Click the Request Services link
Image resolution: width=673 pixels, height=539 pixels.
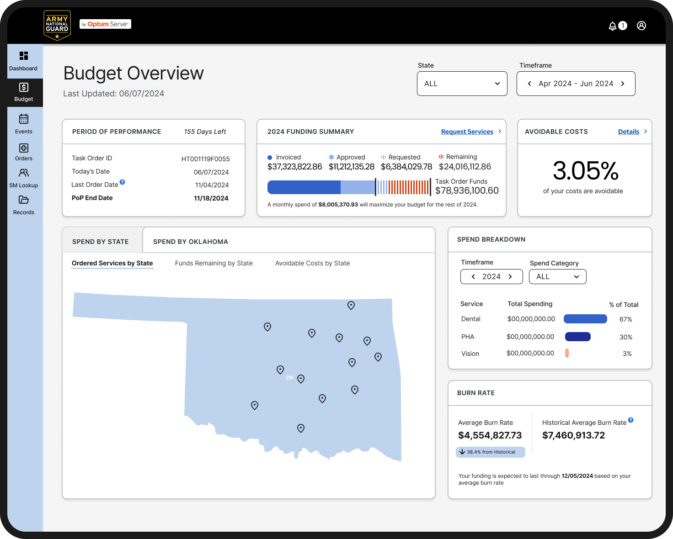(467, 132)
